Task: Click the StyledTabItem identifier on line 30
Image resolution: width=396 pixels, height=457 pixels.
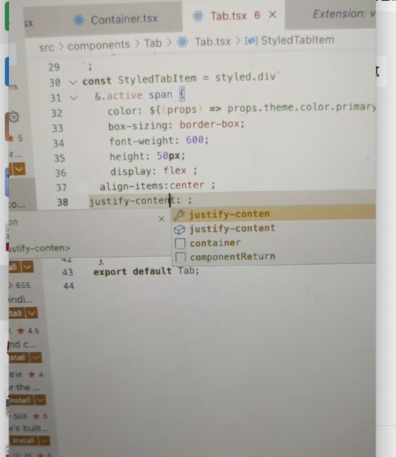Action: [x=157, y=79]
